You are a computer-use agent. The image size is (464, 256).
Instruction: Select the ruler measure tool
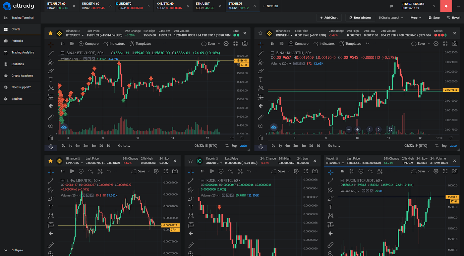51,117
